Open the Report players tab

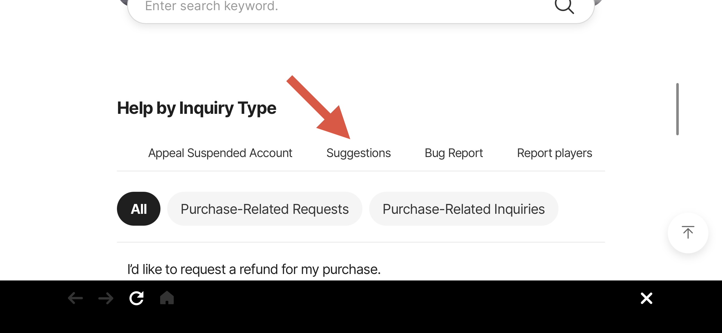[554, 153]
